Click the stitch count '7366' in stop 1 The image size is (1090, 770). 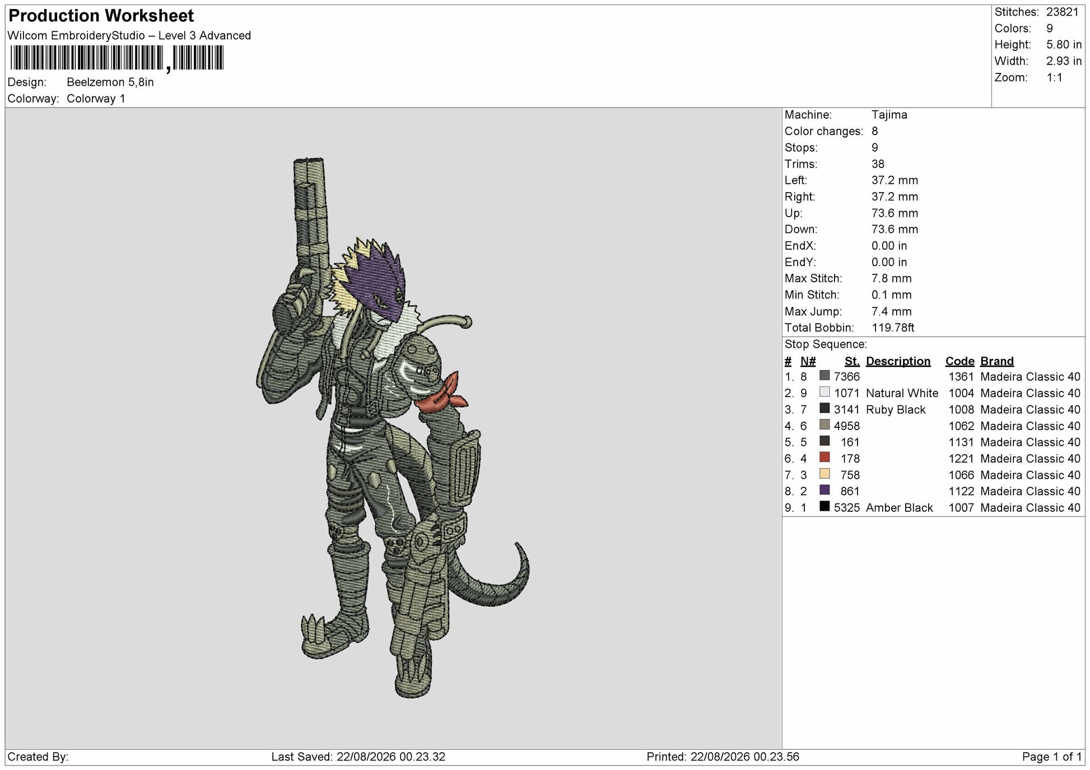[847, 377]
